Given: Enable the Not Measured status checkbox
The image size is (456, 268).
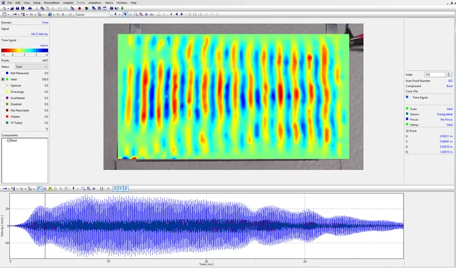Looking at the screenshot, I should click(3, 73).
